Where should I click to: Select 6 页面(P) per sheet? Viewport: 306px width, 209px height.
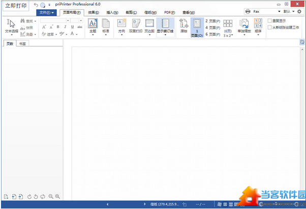[212, 34]
